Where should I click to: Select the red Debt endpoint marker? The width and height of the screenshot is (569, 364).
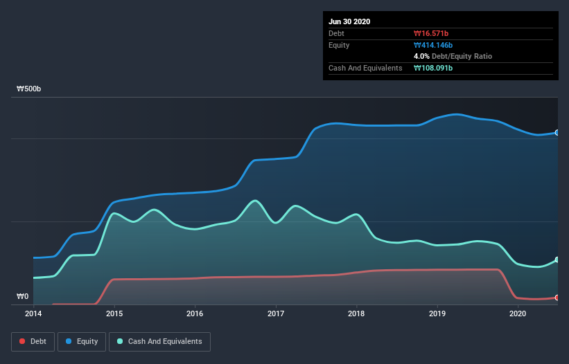coord(557,298)
